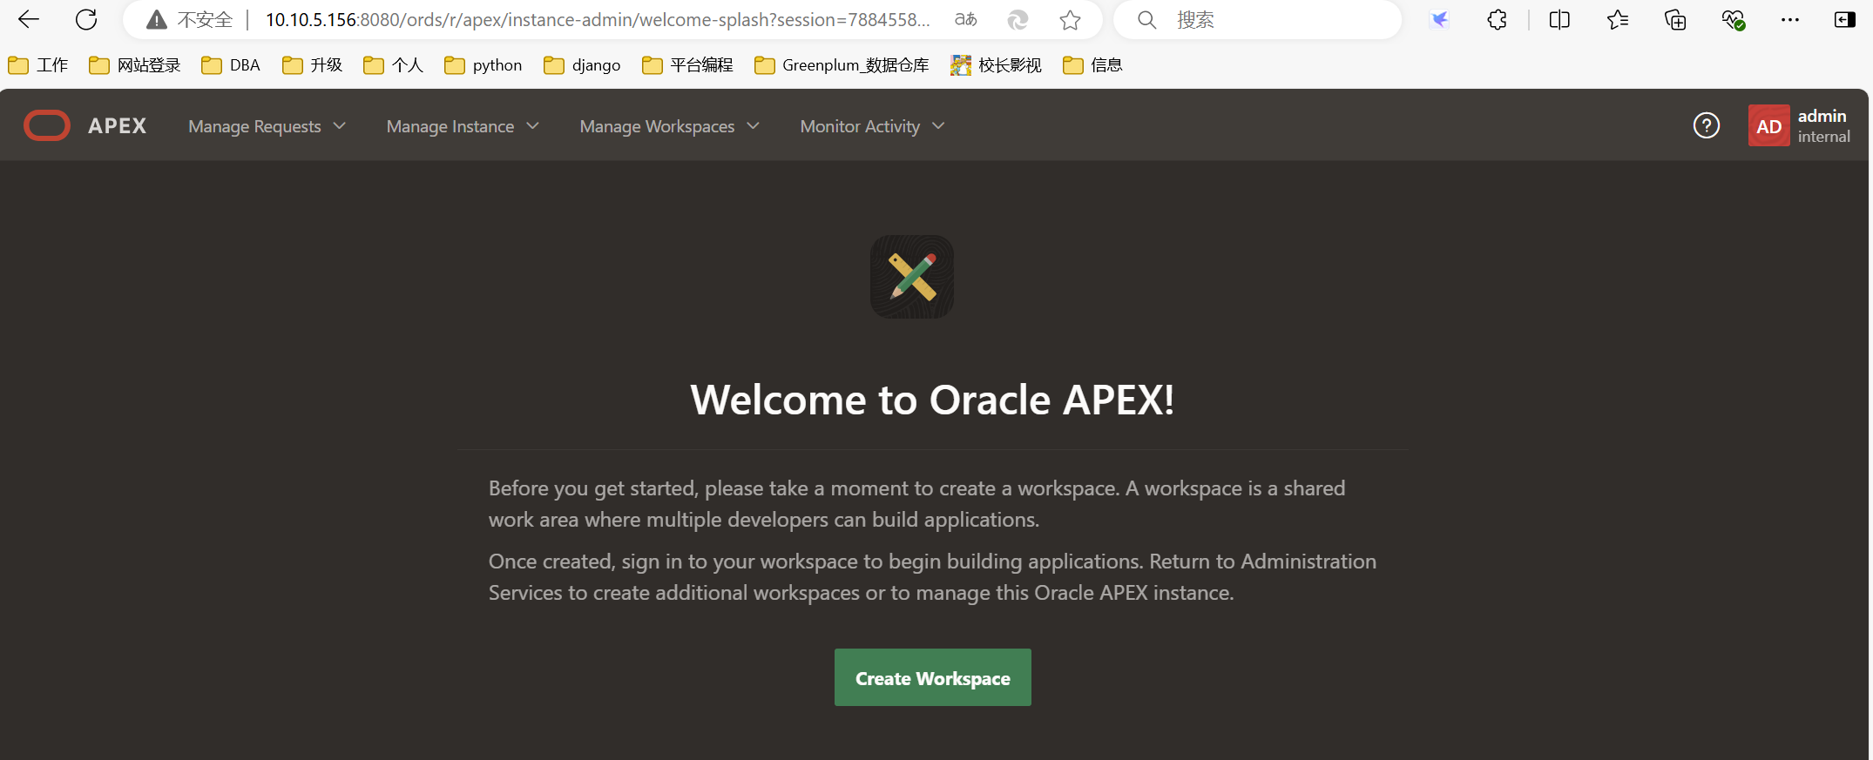
Task: Click the 不安全 security label
Action: tap(206, 19)
